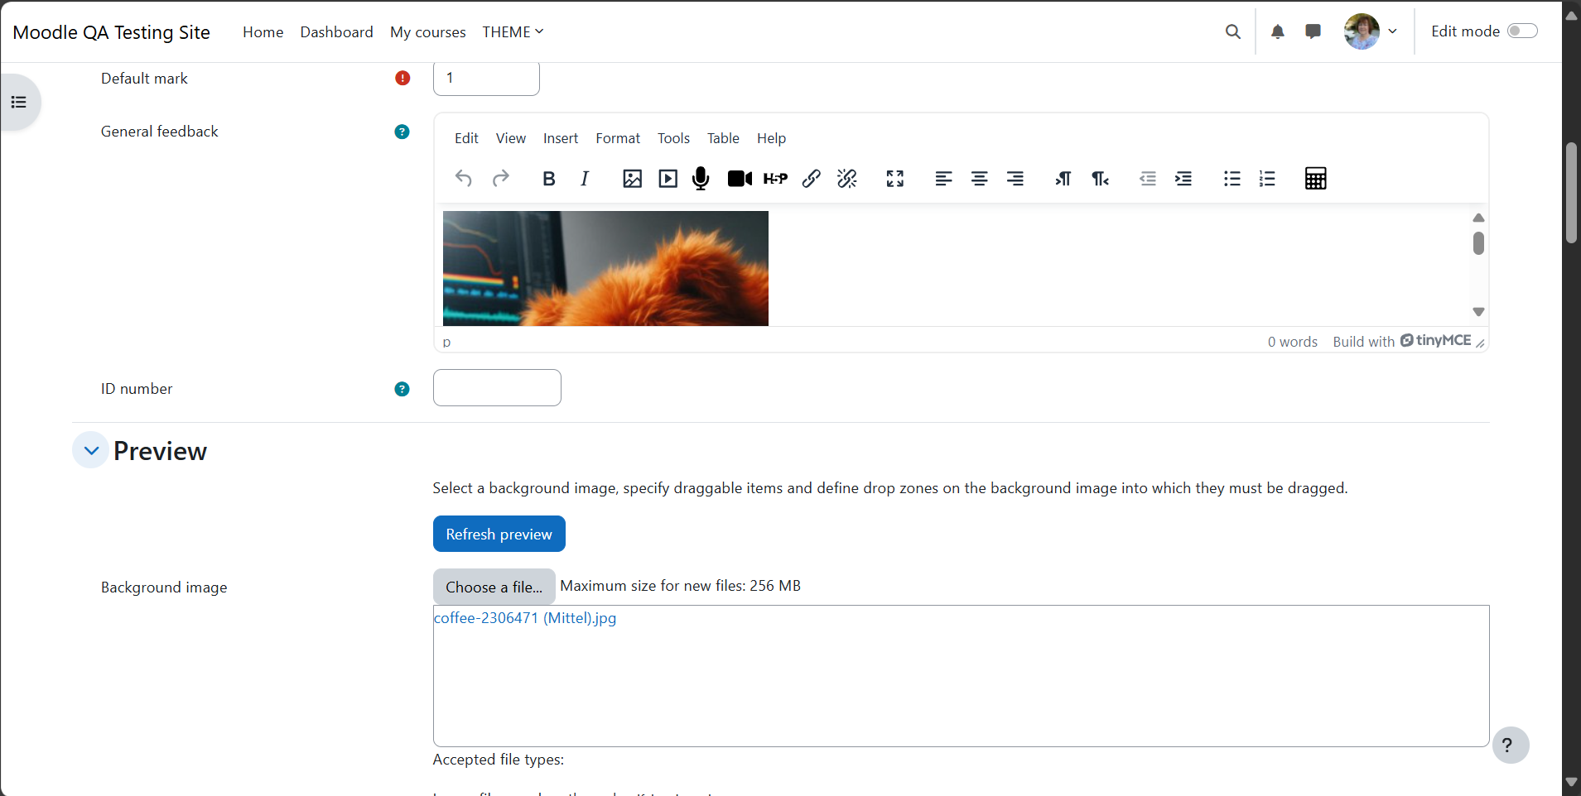This screenshot has height=796, width=1581.
Task: Align text left in the editor
Action: tap(943, 178)
